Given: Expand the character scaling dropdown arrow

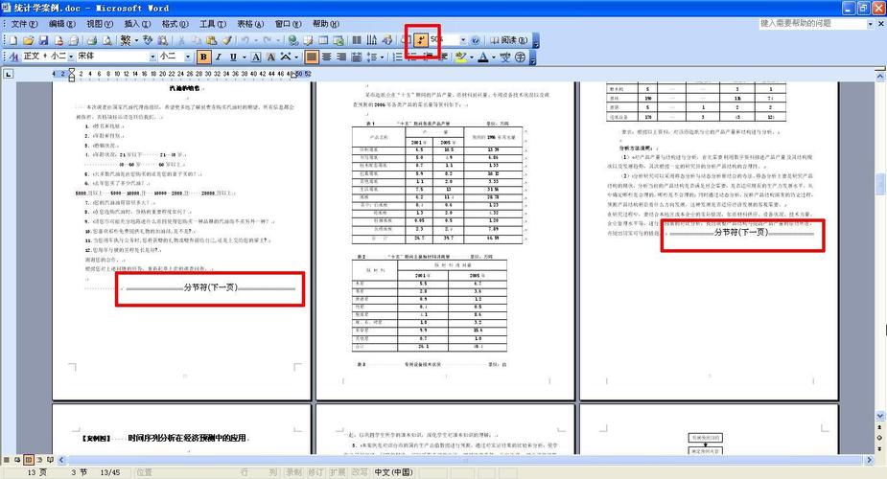Looking at the screenshot, I should coord(296,57).
